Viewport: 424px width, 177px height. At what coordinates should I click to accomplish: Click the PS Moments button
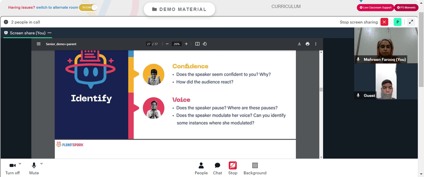click(x=406, y=8)
